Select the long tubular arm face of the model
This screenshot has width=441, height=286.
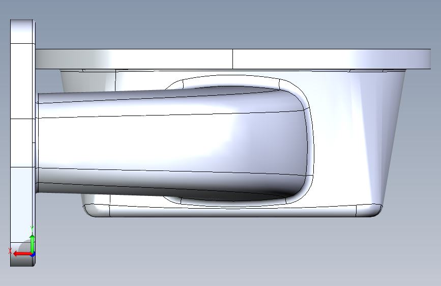[x=171, y=142]
